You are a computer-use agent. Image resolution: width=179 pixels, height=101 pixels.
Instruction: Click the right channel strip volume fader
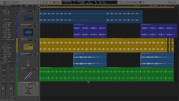pyautogui.click(x=11, y=88)
